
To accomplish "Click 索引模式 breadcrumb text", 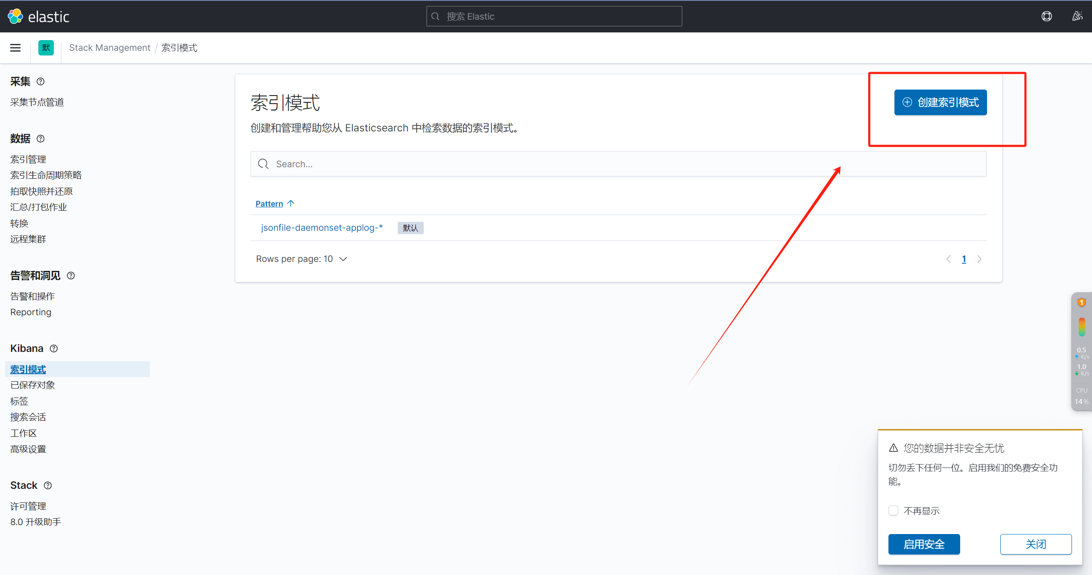I will [179, 48].
